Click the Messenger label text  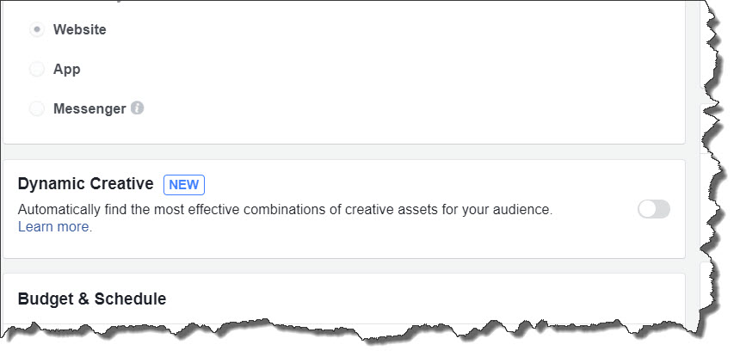89,108
